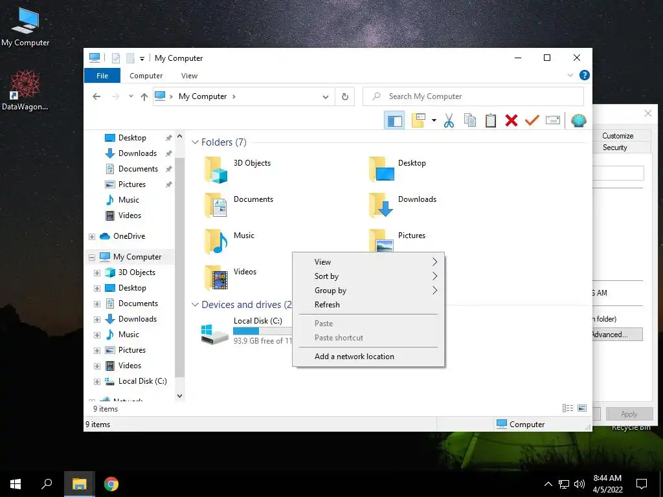Open dropdown arrow beside the folder options icon
The width and height of the screenshot is (663, 497).
pos(434,120)
